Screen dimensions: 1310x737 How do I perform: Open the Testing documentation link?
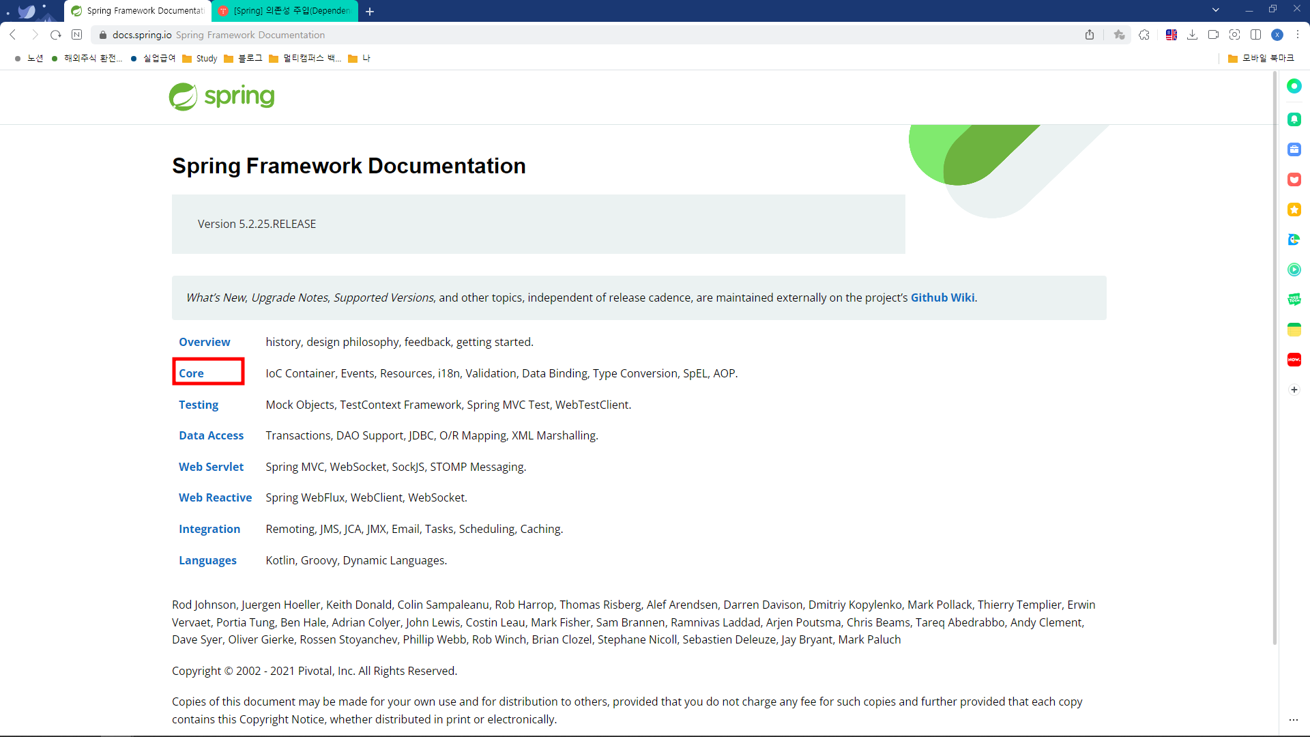coord(199,405)
